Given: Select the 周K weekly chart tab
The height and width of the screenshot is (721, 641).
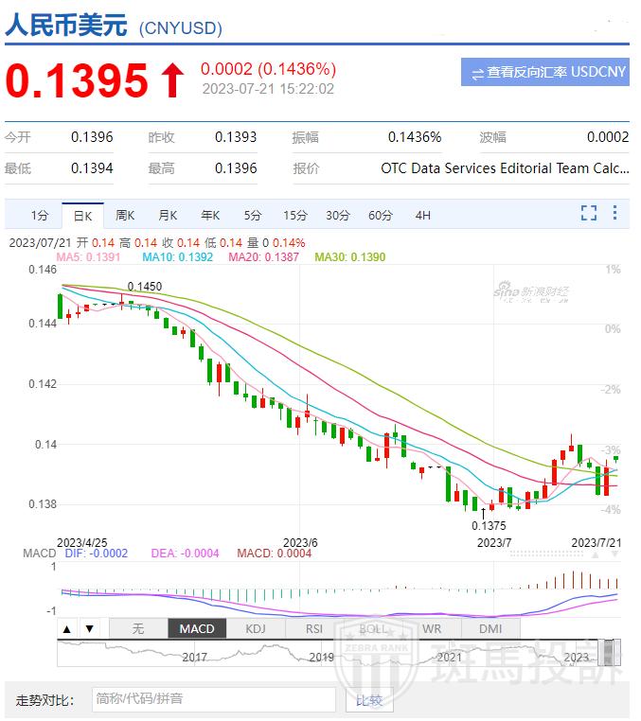Looking at the screenshot, I should pos(125,215).
